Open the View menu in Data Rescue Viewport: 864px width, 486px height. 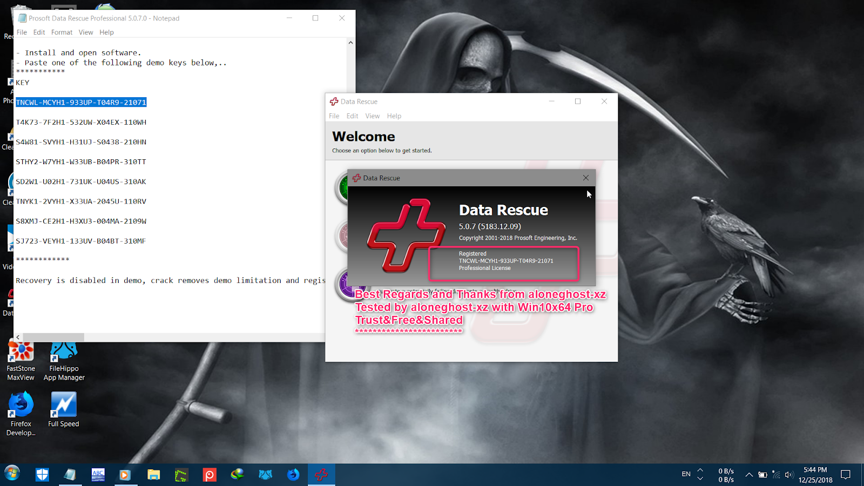click(x=372, y=116)
